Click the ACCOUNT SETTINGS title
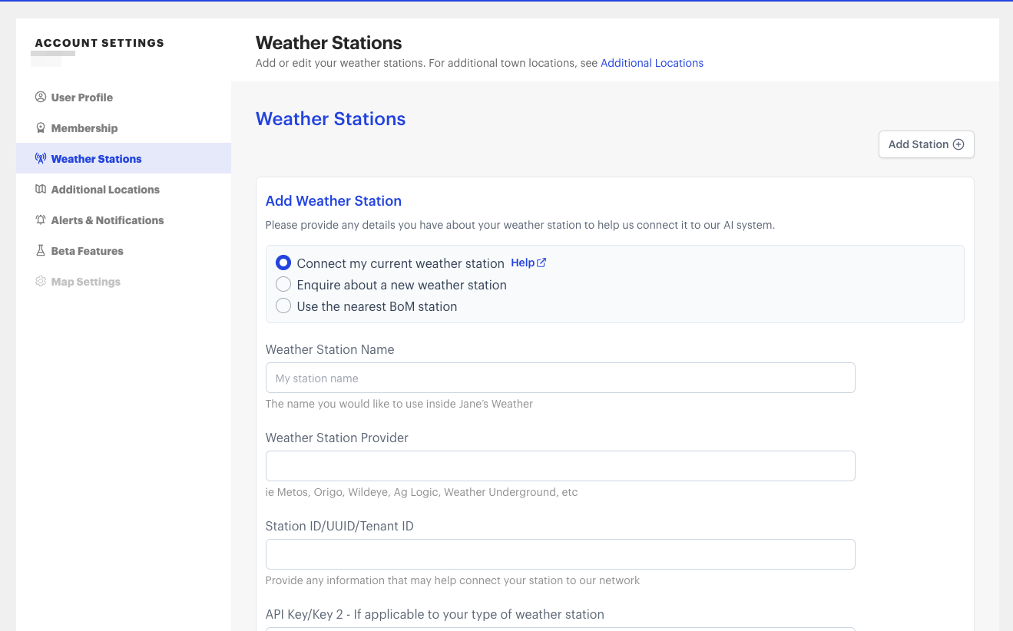 100,43
